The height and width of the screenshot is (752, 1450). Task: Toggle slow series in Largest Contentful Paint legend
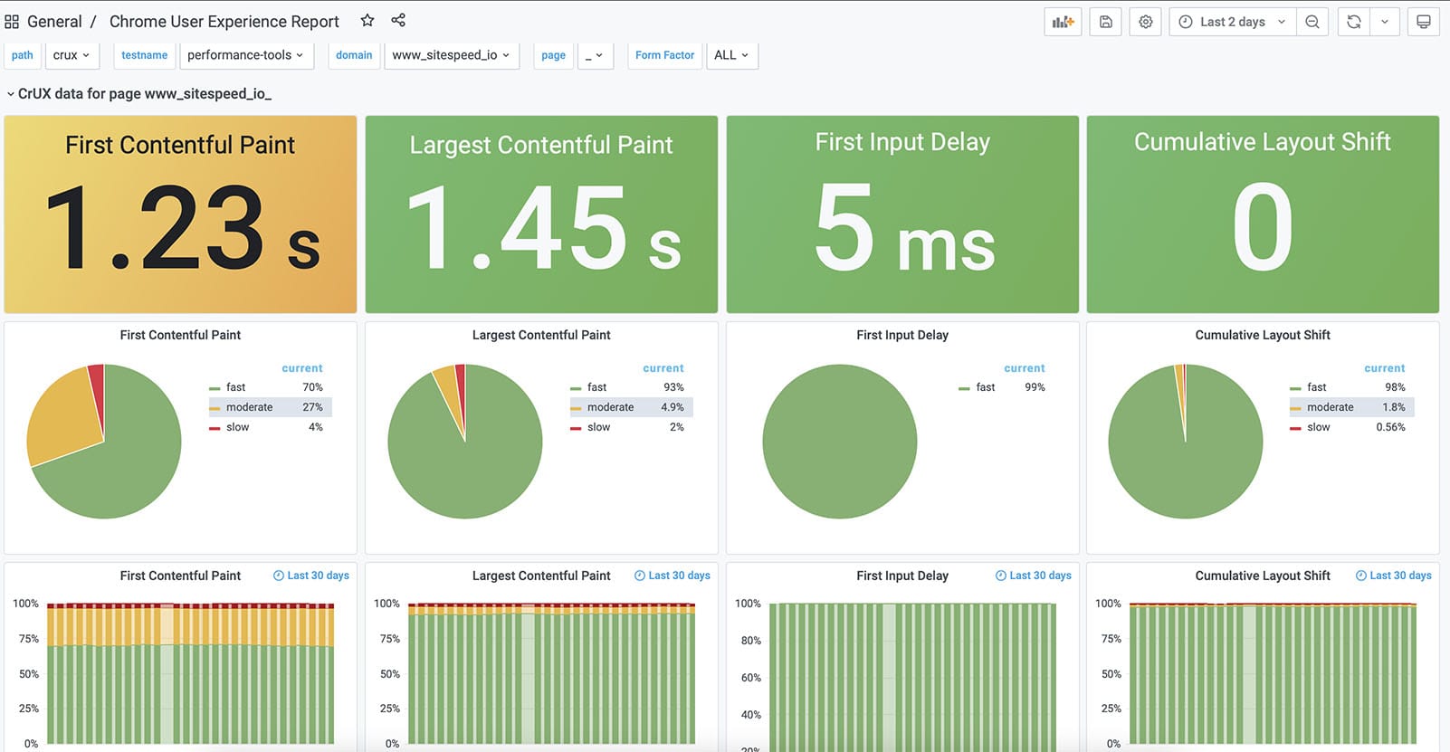[598, 427]
